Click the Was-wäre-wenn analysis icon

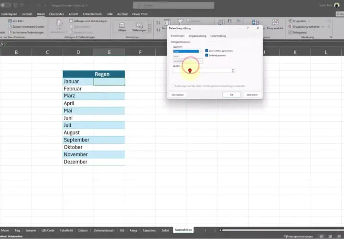[255, 22]
